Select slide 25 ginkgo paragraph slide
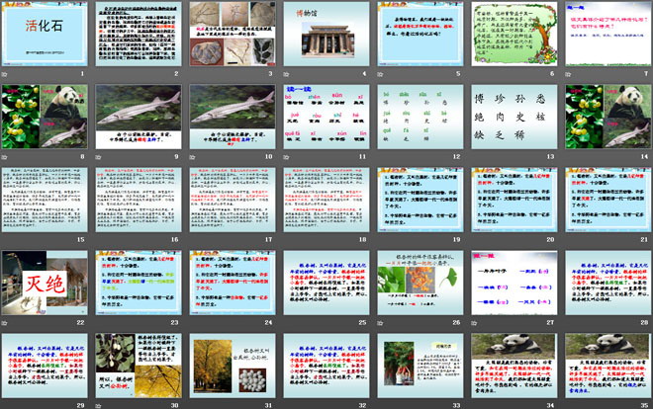 tap(326, 283)
